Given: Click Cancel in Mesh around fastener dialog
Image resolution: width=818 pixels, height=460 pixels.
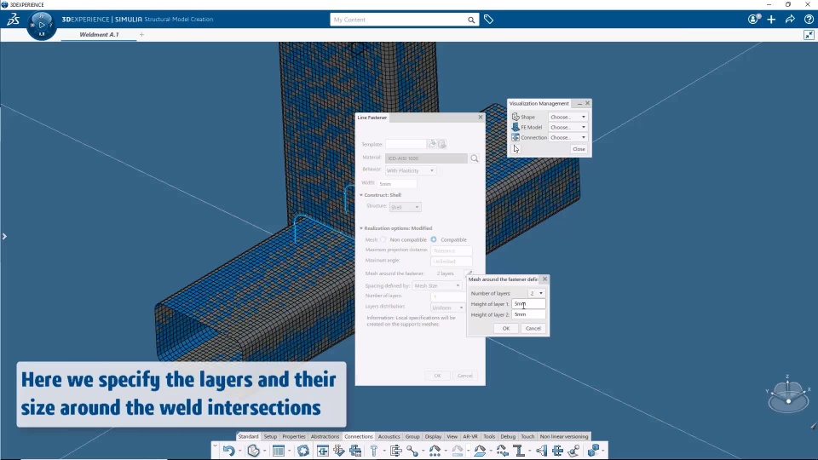Looking at the screenshot, I should click(x=533, y=329).
